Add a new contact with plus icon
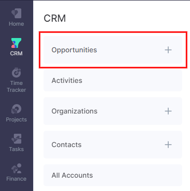Viewport: 190px width, 191px height. click(x=168, y=145)
